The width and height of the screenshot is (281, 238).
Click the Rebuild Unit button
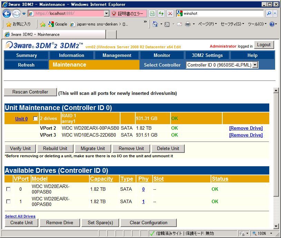(55, 148)
